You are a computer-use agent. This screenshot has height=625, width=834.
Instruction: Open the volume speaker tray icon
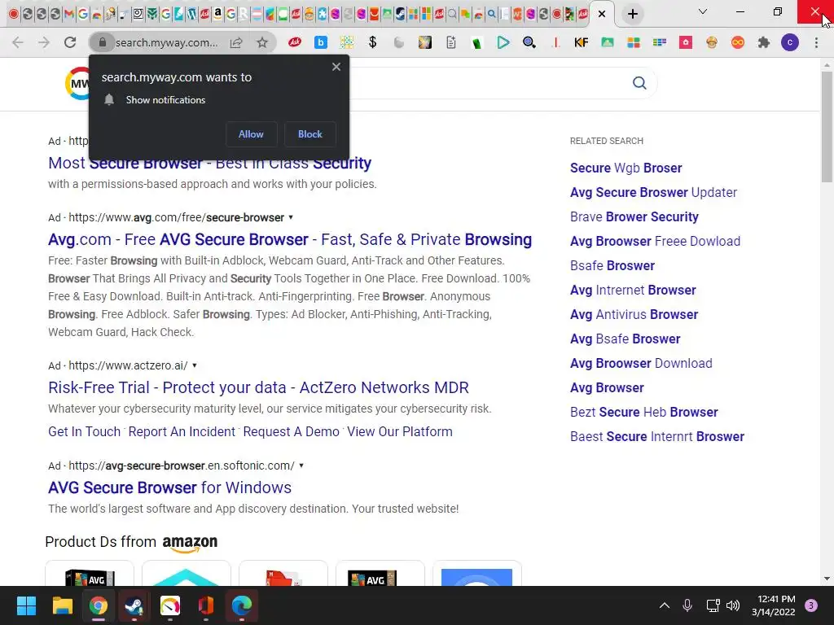pyautogui.click(x=733, y=605)
